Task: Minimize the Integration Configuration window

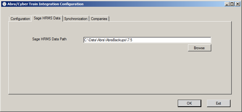Action: 227,4
